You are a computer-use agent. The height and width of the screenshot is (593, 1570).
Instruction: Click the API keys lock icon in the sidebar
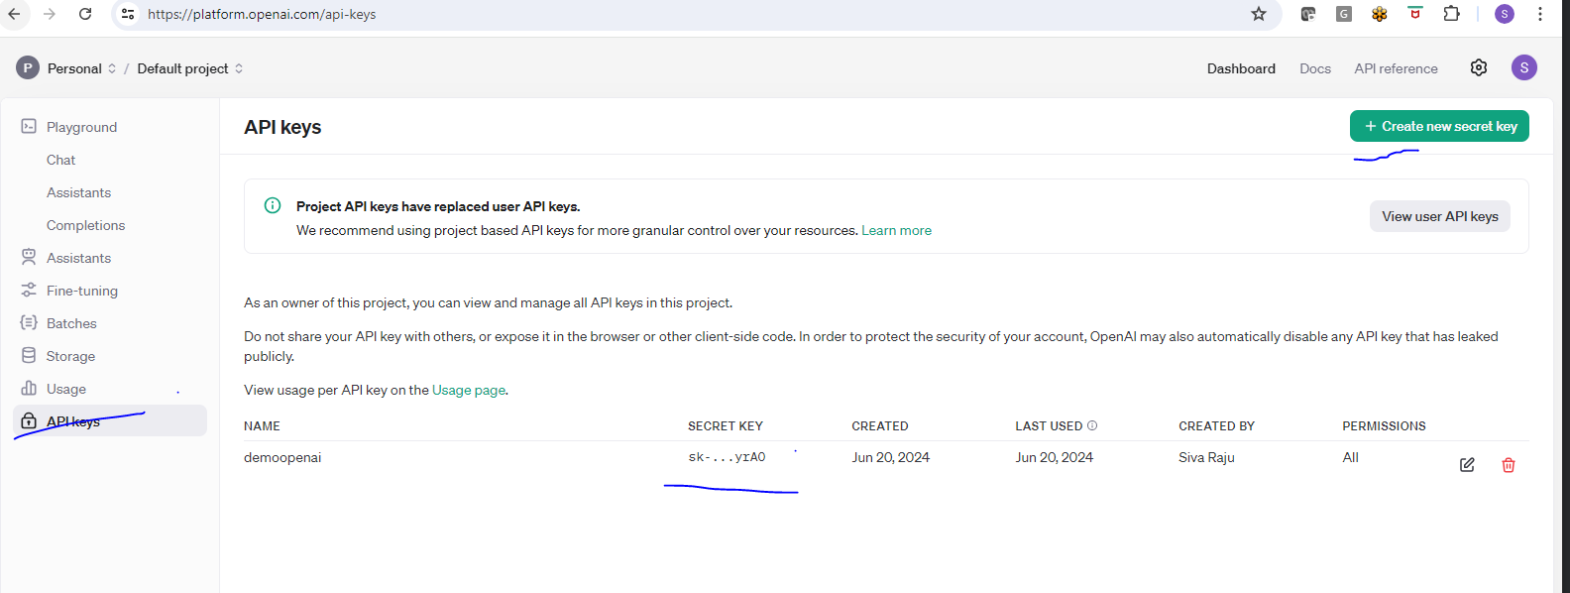coord(29,420)
